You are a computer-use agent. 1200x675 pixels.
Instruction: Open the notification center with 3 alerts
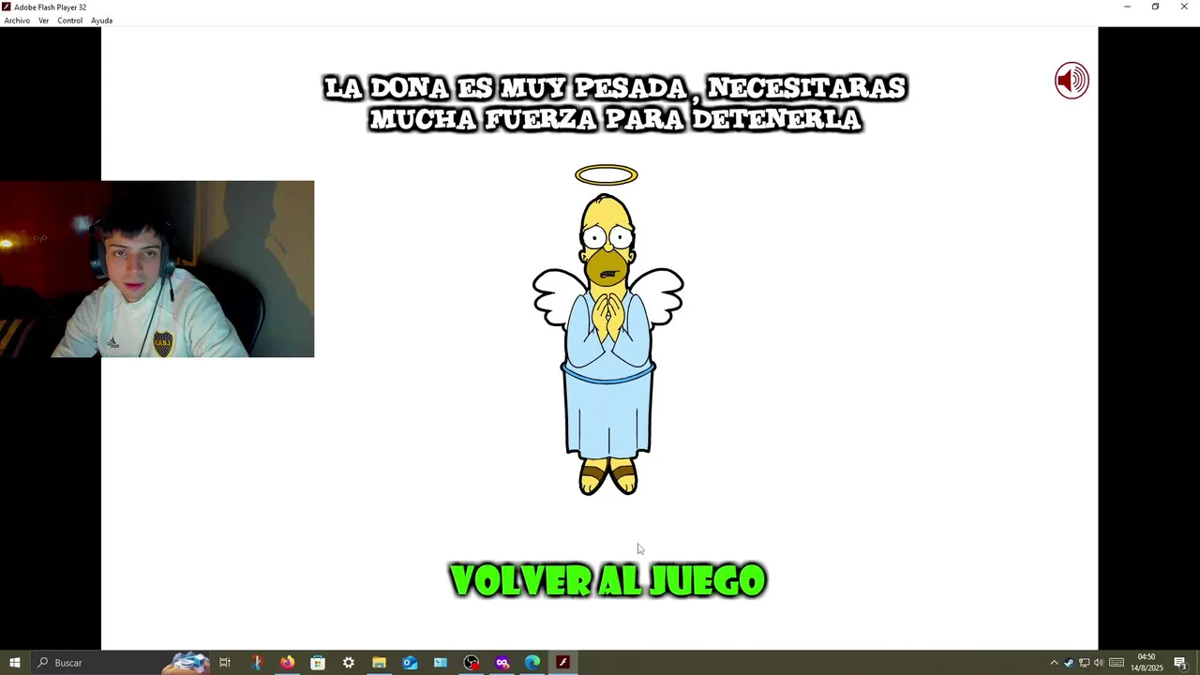coord(1180,663)
